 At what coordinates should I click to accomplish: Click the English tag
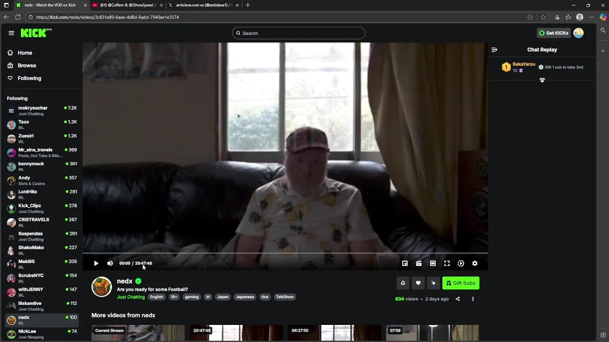pyautogui.click(x=157, y=297)
